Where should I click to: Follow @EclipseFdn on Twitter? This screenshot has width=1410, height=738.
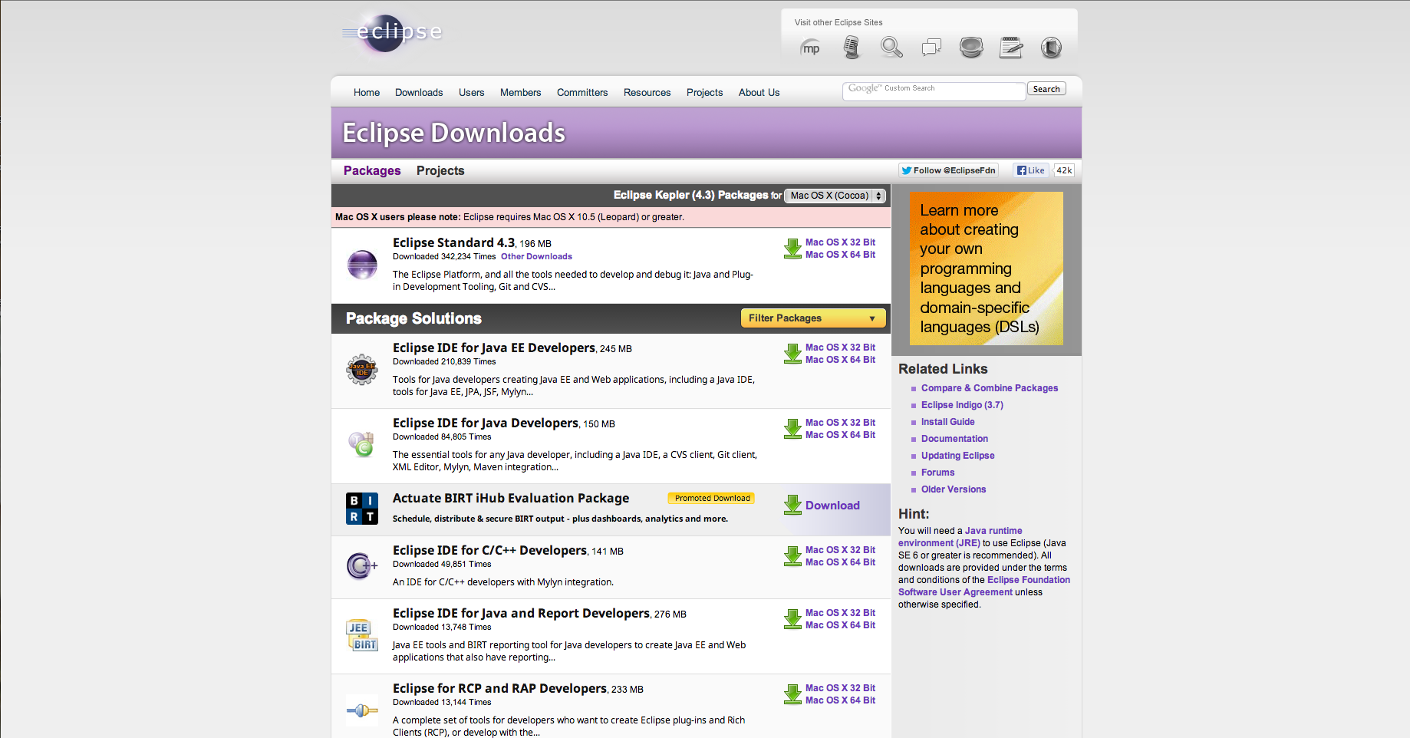coord(948,170)
